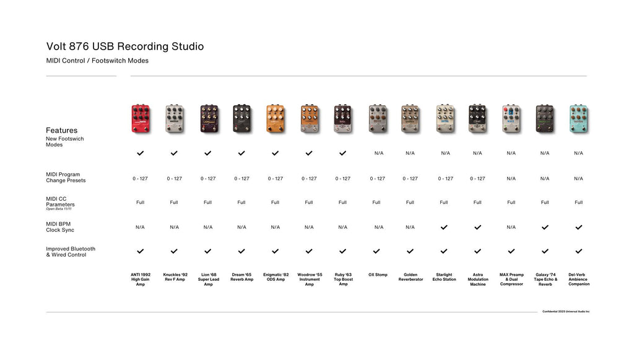The image size is (634, 357).
Task: Select the Galaxy '74 Tape Echo pedal image
Action: [545, 118]
